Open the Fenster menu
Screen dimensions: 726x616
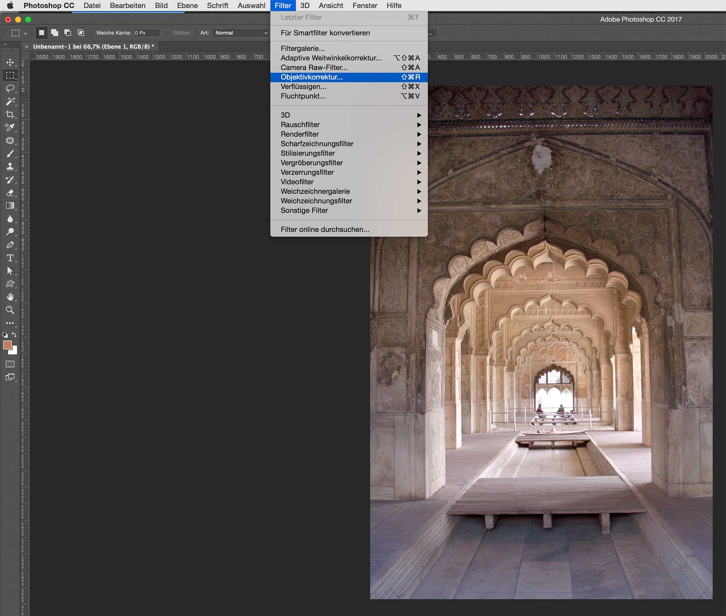365,6
